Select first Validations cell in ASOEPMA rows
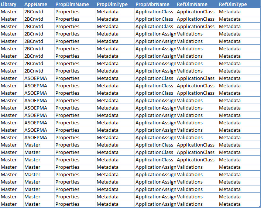Viewport: 261px width, 208px height. pos(197,101)
